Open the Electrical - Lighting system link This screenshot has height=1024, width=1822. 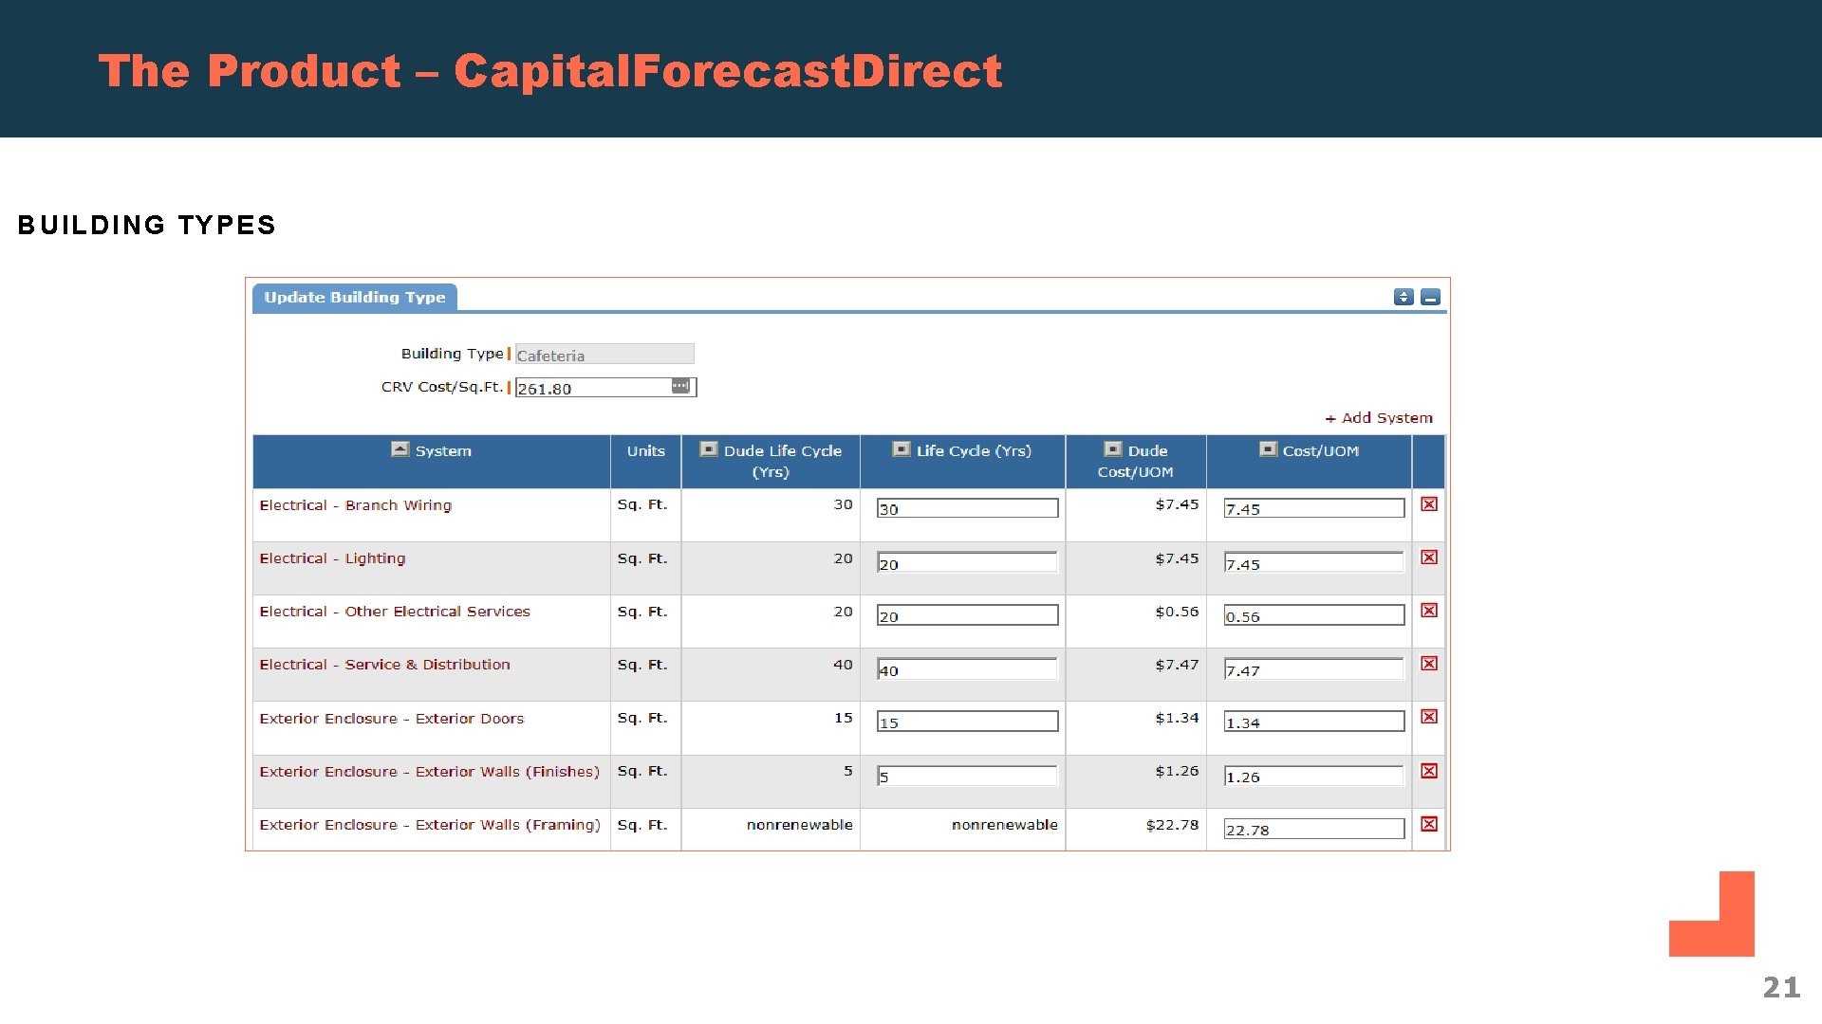pos(332,558)
